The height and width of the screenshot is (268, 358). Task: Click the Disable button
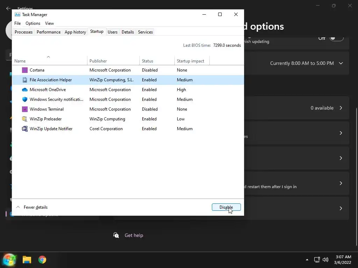[x=226, y=207]
